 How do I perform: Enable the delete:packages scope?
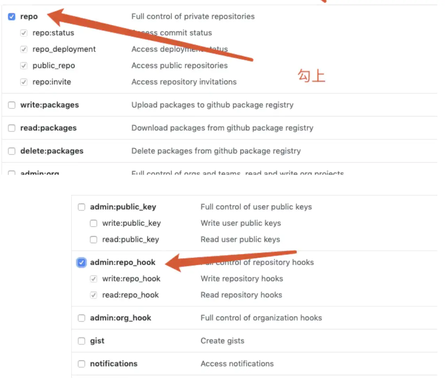(x=12, y=151)
